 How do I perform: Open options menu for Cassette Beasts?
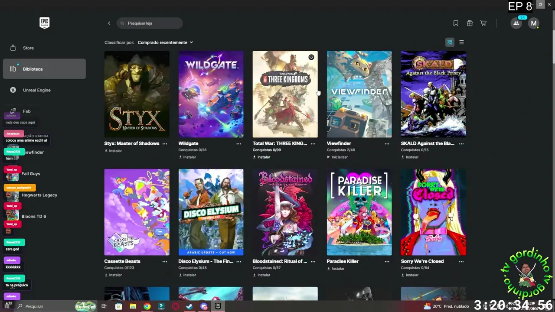coord(165,262)
